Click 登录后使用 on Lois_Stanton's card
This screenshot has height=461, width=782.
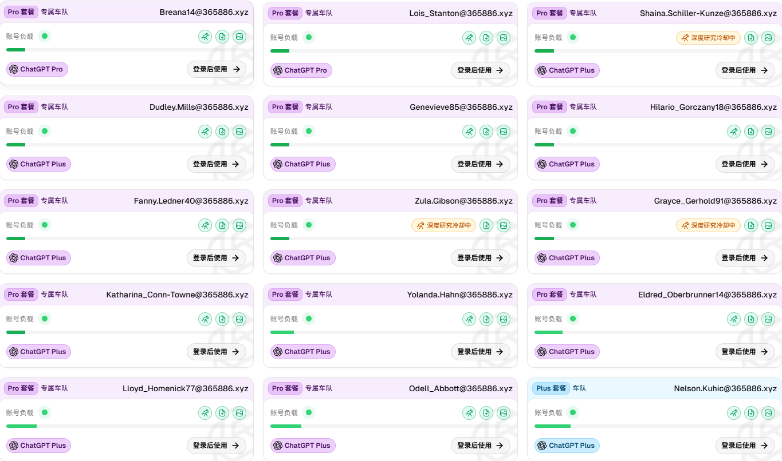click(481, 70)
